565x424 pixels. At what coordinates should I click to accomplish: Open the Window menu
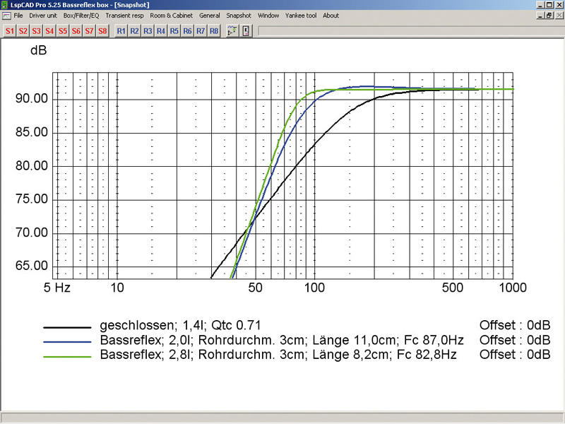point(268,16)
